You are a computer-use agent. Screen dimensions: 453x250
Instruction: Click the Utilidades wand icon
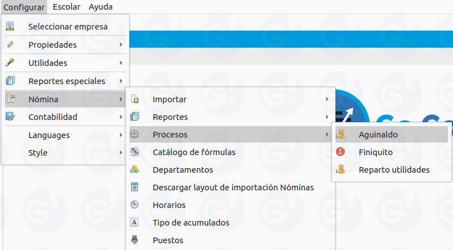(x=10, y=63)
